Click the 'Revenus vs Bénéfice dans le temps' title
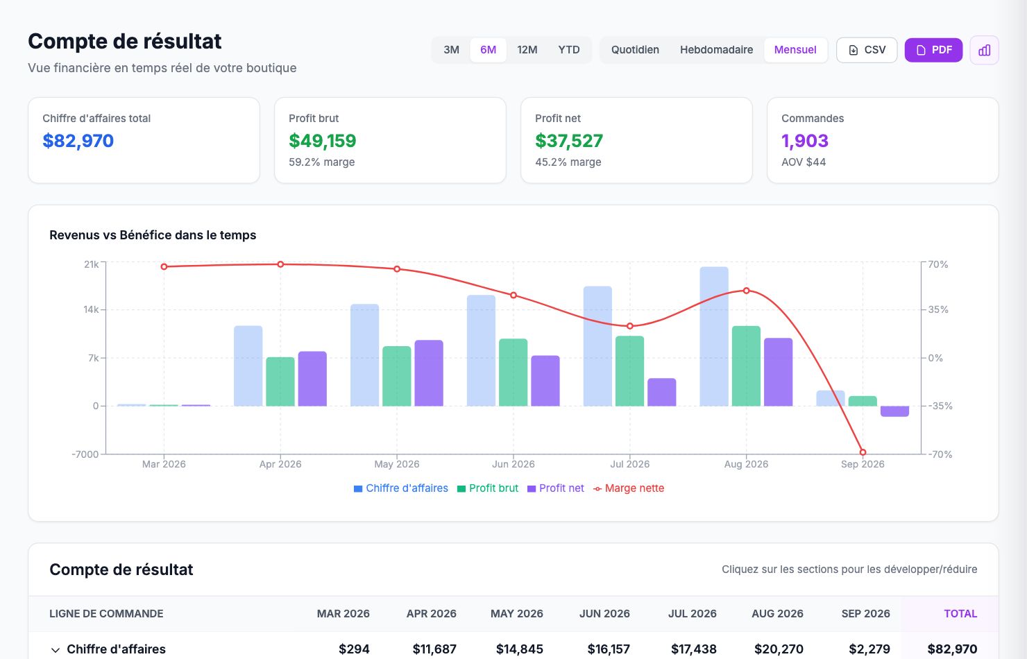The height and width of the screenshot is (659, 1027). pos(153,235)
